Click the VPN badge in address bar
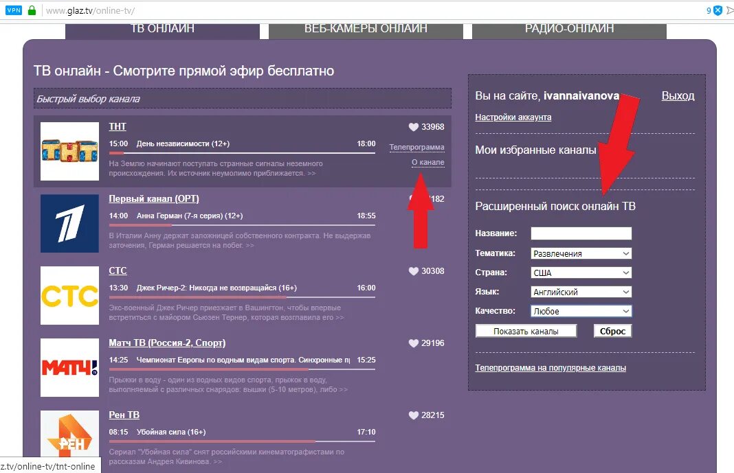Image resolution: width=734 pixels, height=473 pixels. point(13,10)
